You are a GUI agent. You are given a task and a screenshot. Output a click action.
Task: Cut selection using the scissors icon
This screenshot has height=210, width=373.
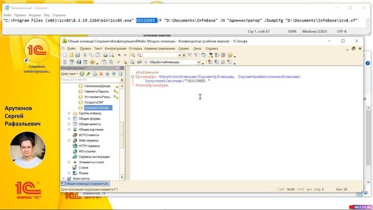(85, 55)
